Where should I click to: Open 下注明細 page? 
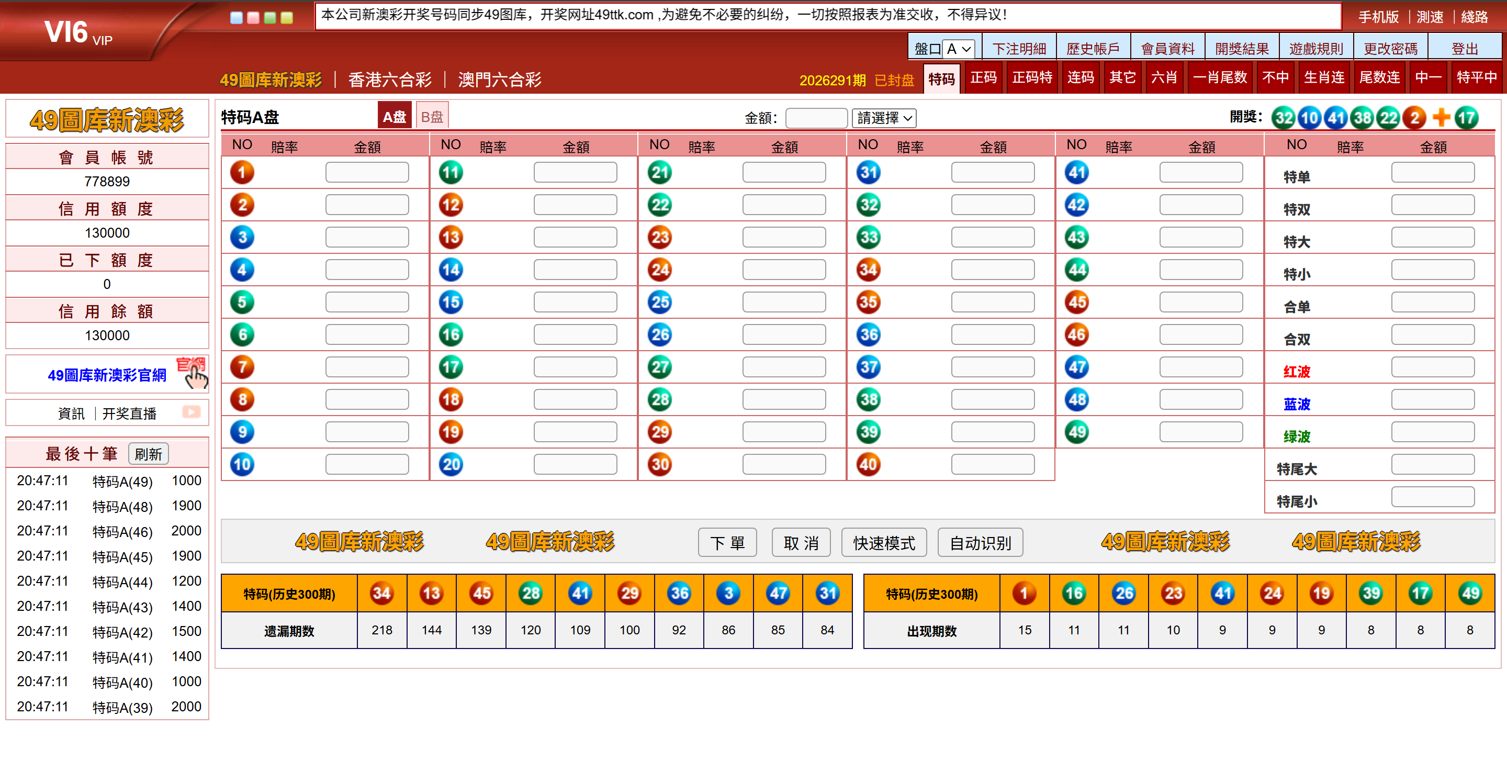click(x=1019, y=49)
